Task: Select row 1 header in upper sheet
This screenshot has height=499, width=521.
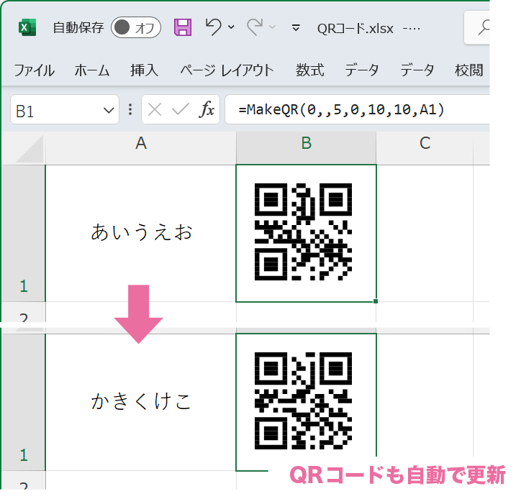Action: [x=23, y=234]
